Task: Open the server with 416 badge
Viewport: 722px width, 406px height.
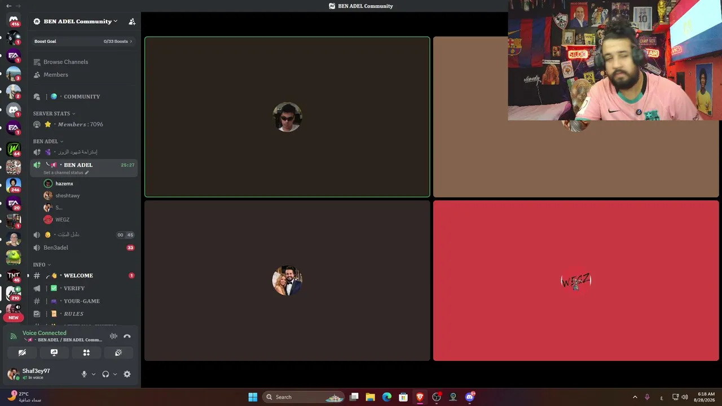Action: click(14, 20)
